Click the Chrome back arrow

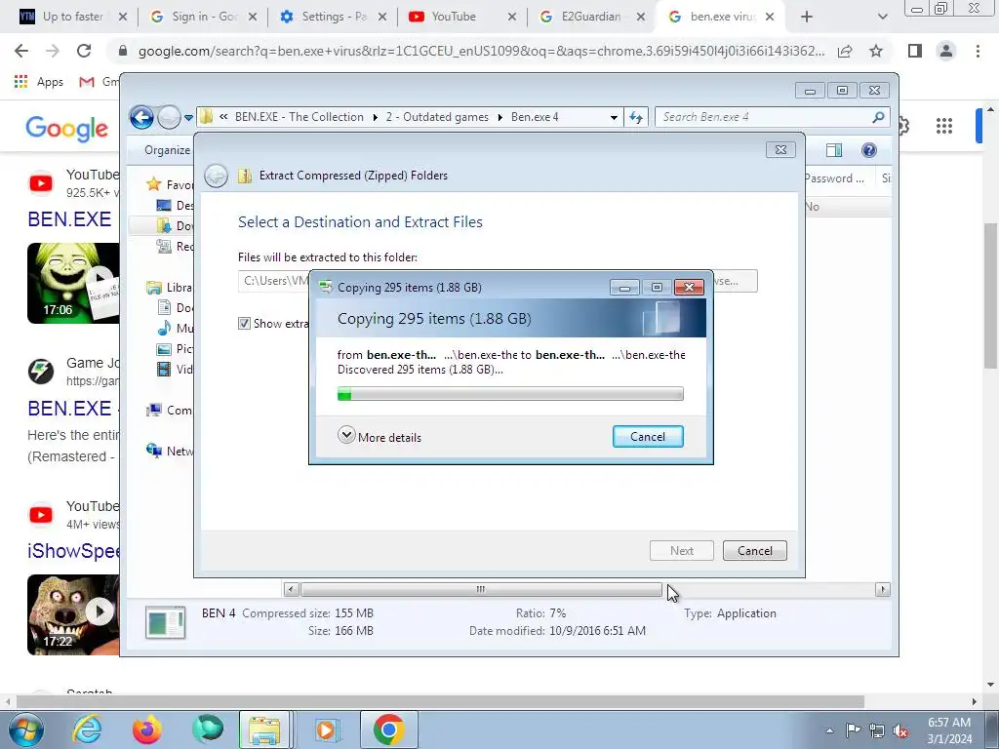coord(21,51)
